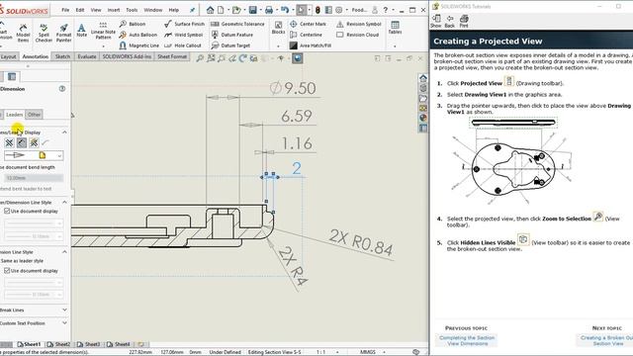Insert a Datum Target
The height and width of the screenshot is (356, 633).
coord(230,45)
